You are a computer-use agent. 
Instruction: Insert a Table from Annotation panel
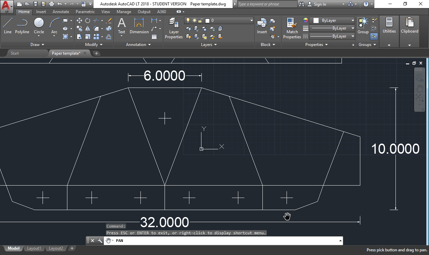click(x=154, y=37)
